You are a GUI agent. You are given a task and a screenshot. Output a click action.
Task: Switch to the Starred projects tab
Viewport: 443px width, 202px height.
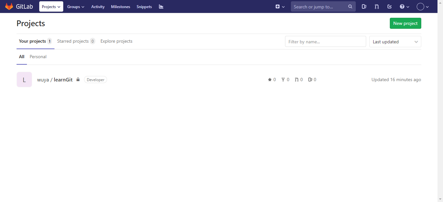76,41
